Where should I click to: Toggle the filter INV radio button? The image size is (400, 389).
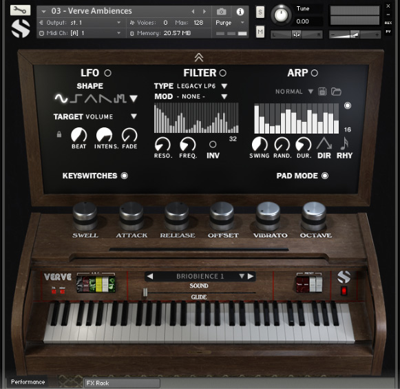[x=213, y=145]
